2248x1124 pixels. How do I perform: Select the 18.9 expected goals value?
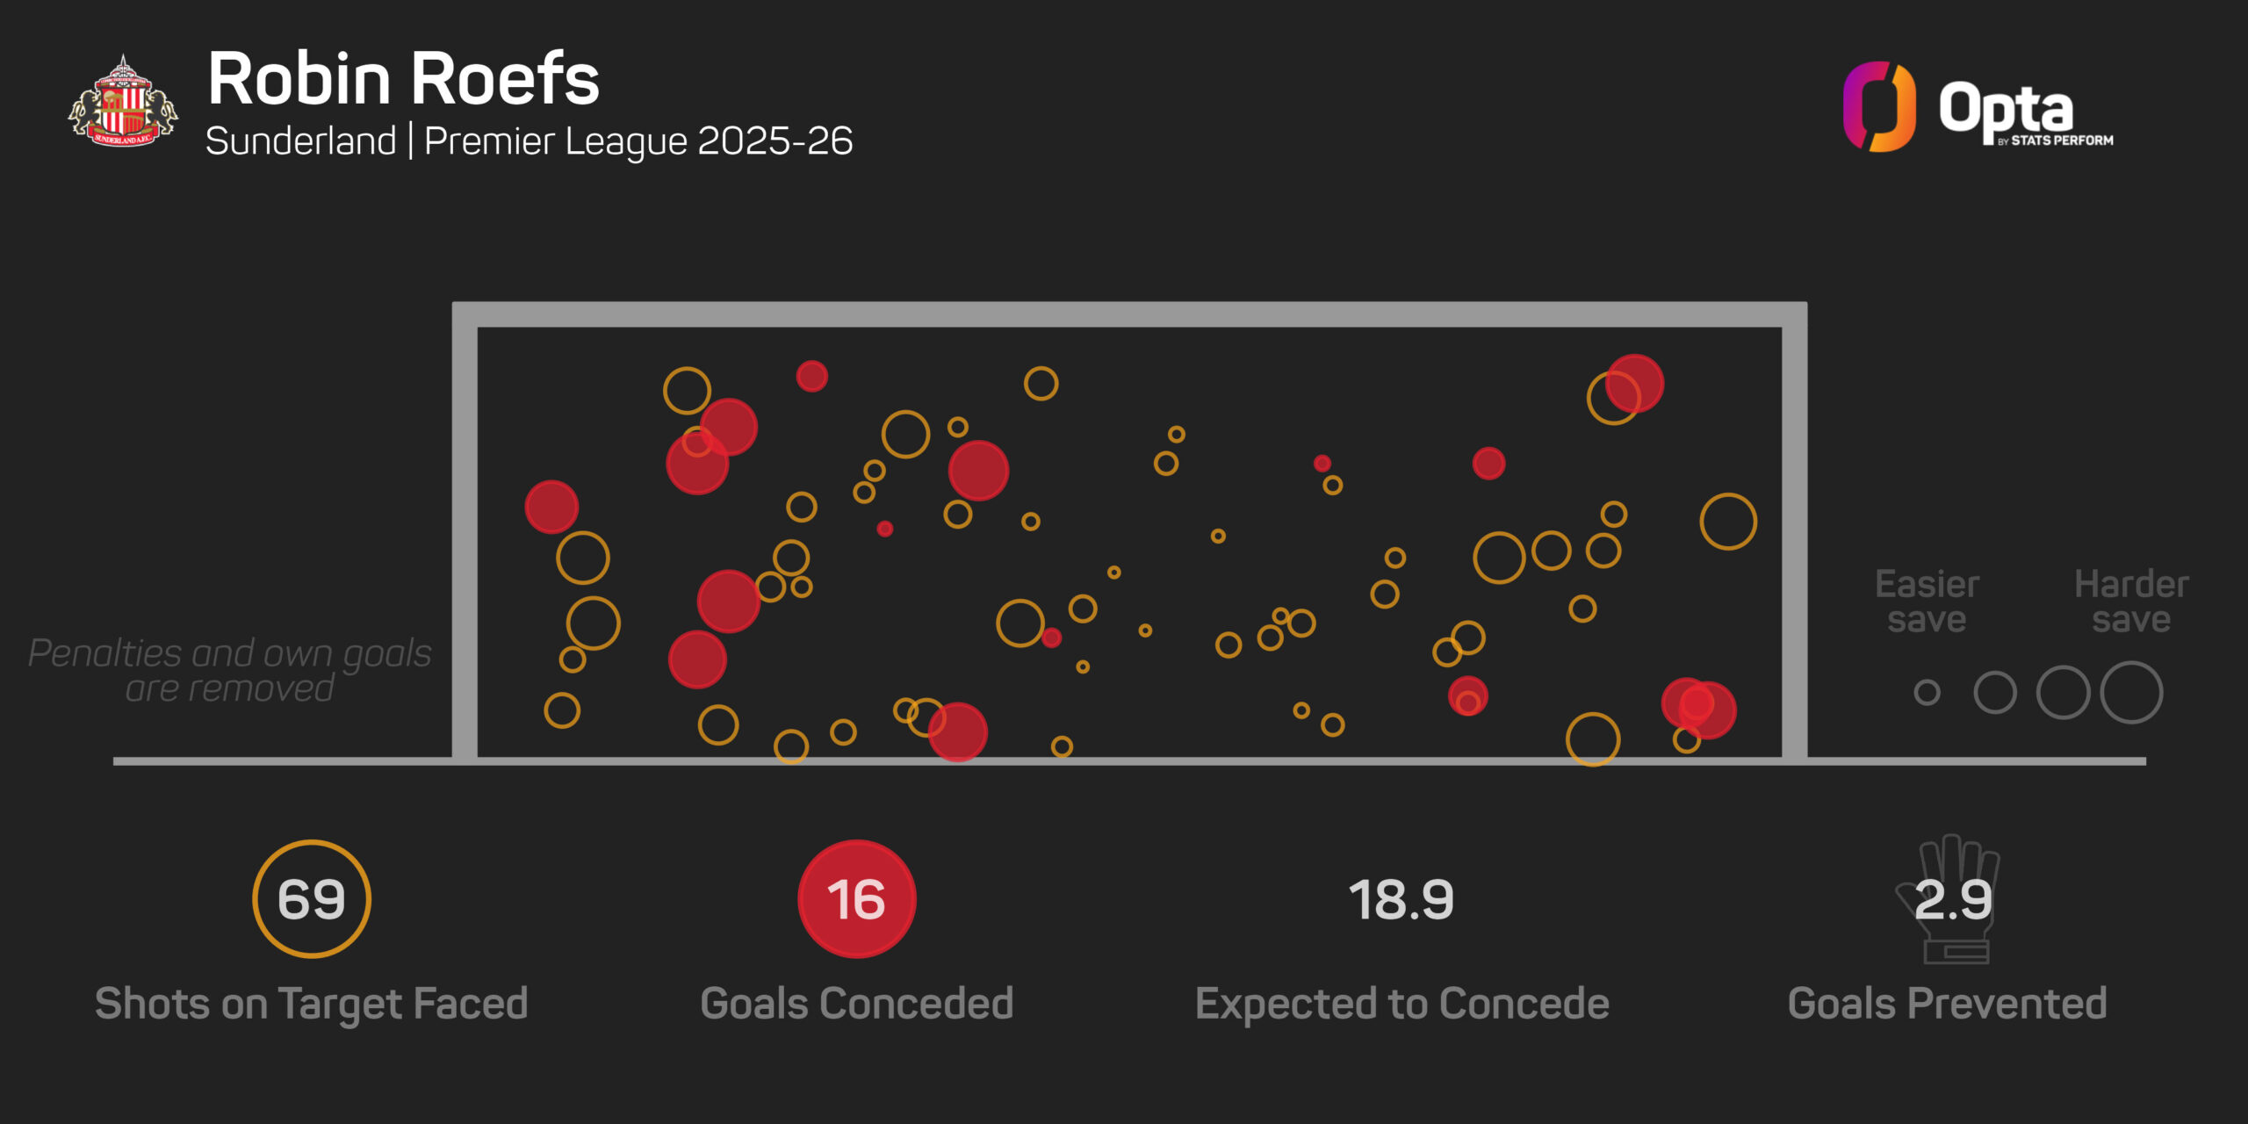pyautogui.click(x=1401, y=900)
